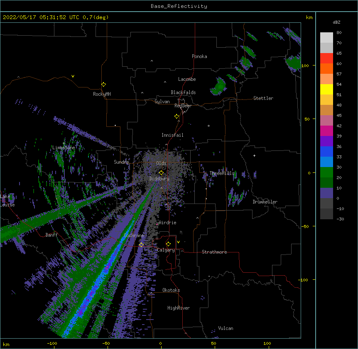Select the red 60-65 dBZ legend swatch
The height and width of the screenshot is (349, 358).
tap(326, 58)
